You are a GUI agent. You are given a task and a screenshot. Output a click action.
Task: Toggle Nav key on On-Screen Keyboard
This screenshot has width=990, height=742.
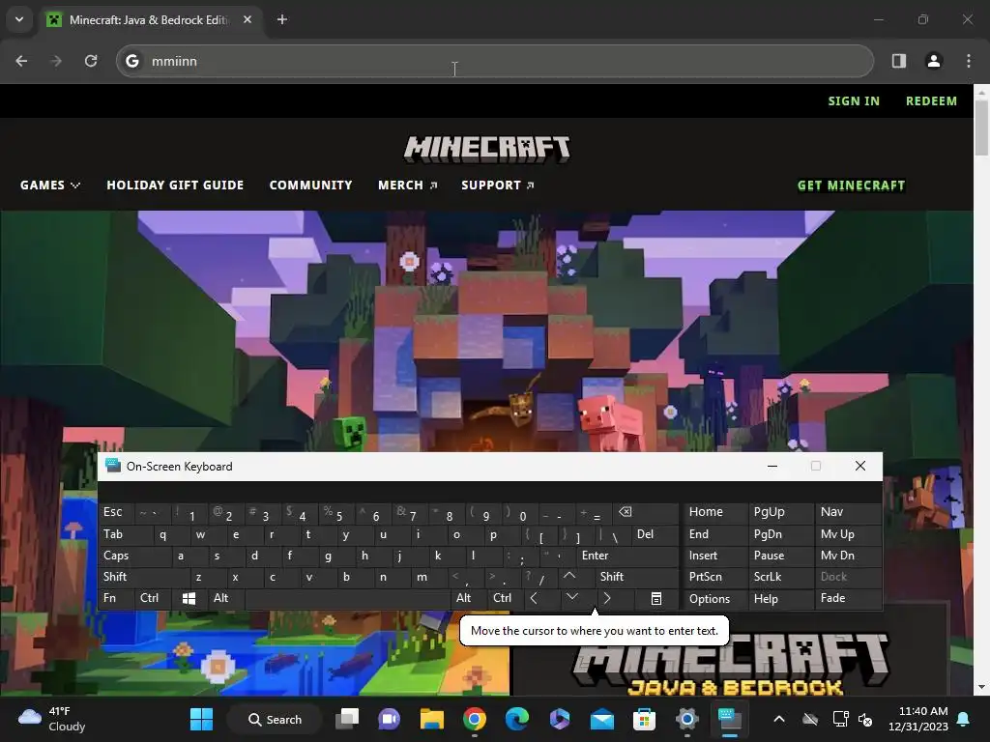[x=848, y=512]
